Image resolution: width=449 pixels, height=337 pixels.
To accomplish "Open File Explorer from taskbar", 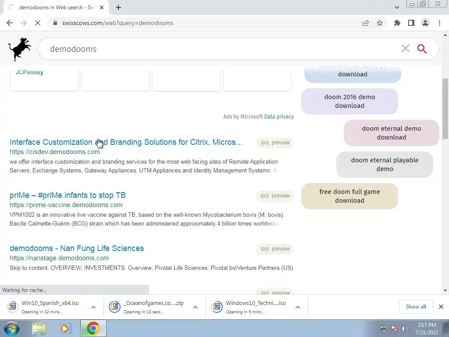I will coord(39,329).
